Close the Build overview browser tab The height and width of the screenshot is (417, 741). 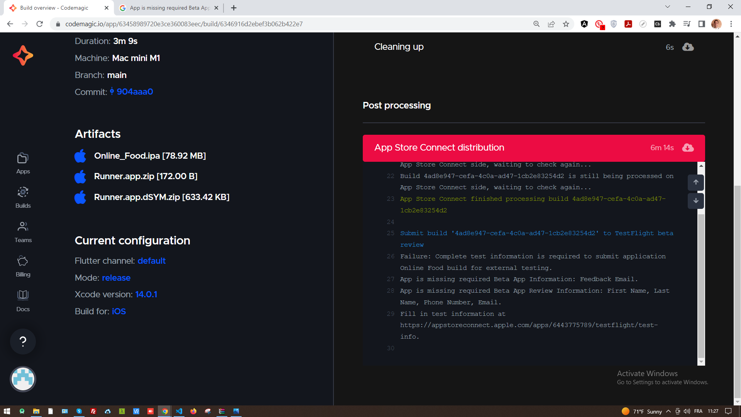coord(107,8)
